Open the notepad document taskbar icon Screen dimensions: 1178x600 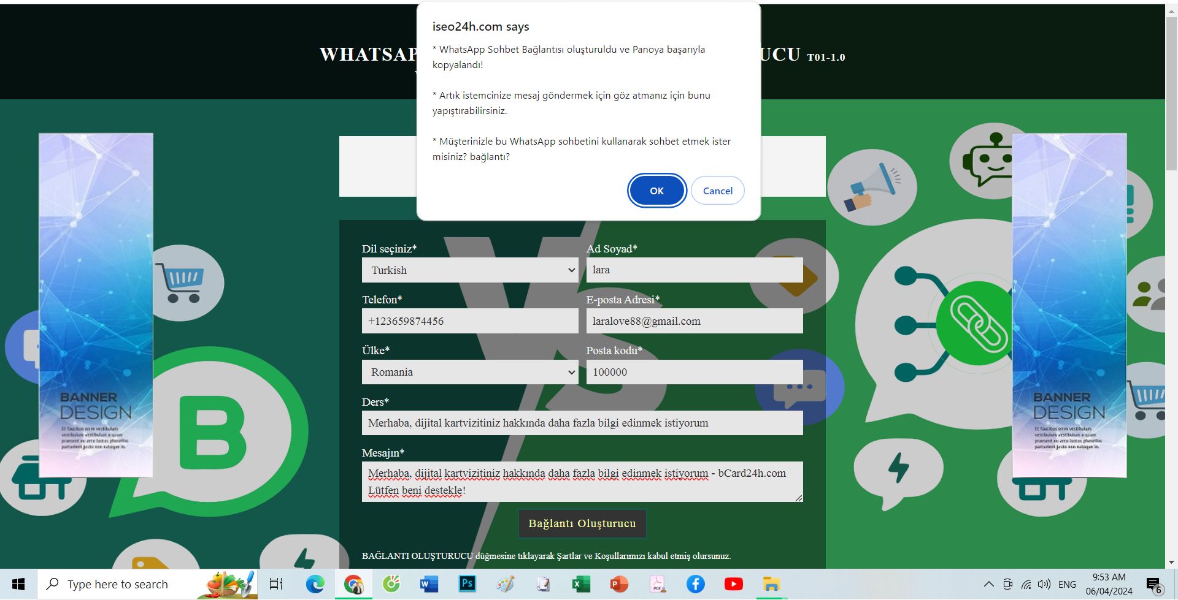tap(543, 584)
